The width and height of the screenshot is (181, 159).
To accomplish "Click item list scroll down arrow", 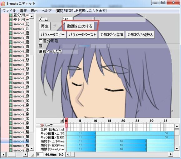I will click(x=32, y=148).
